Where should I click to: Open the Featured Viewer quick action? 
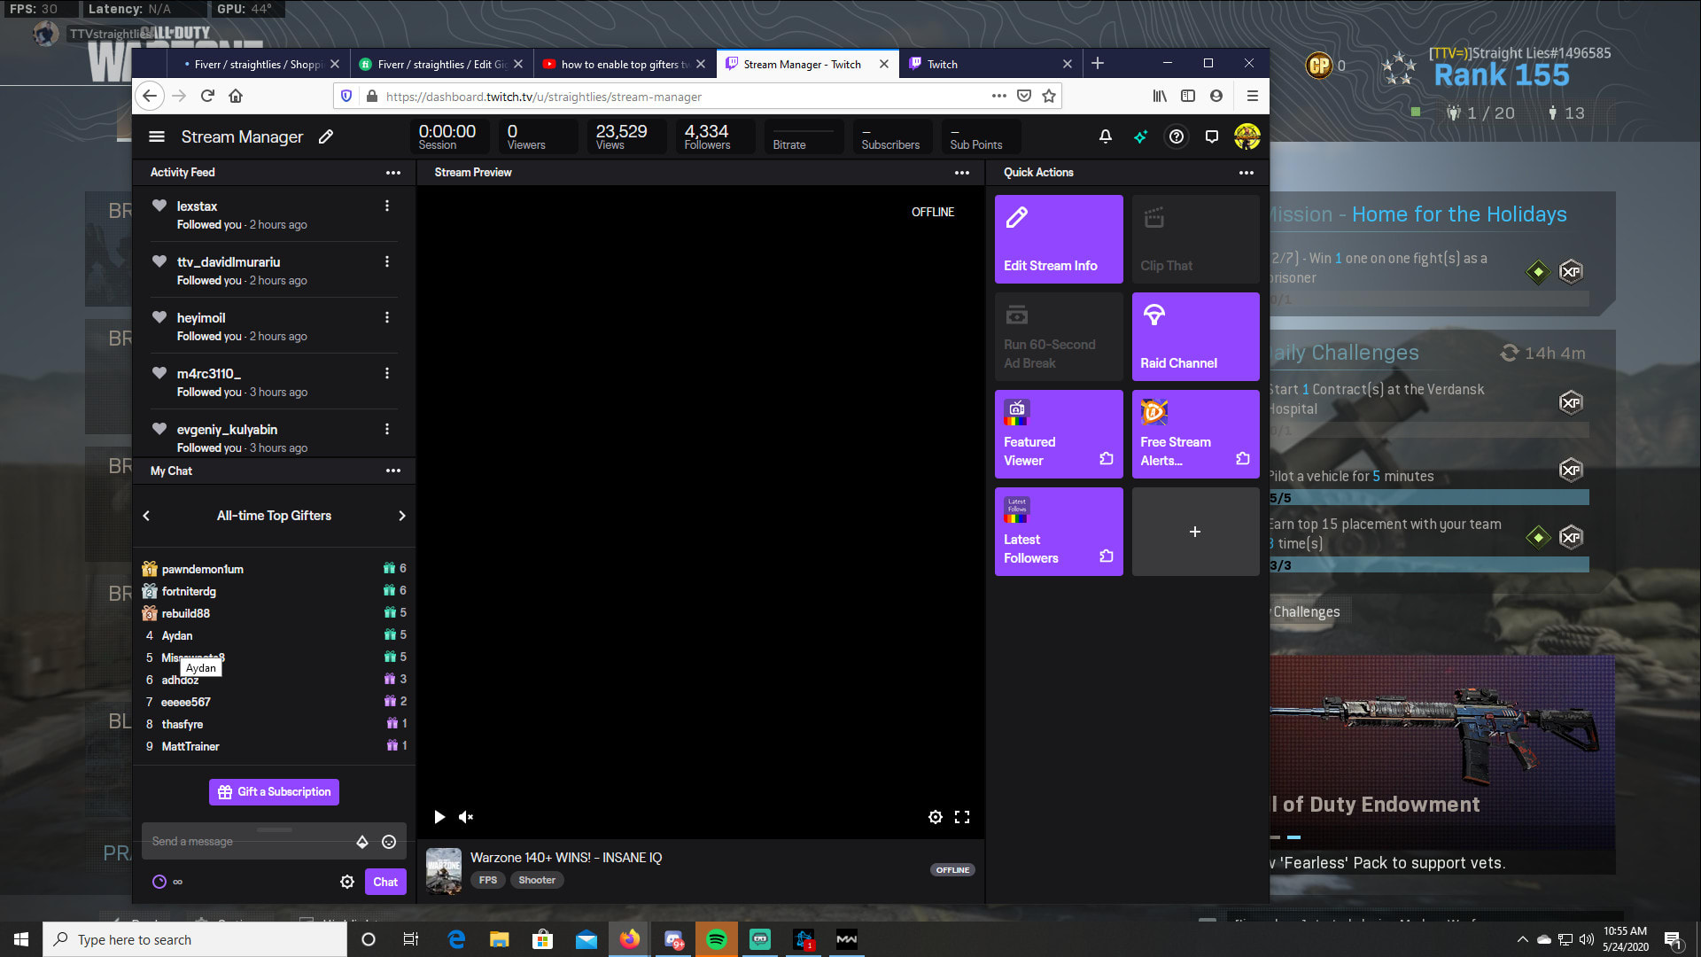pyautogui.click(x=1059, y=434)
